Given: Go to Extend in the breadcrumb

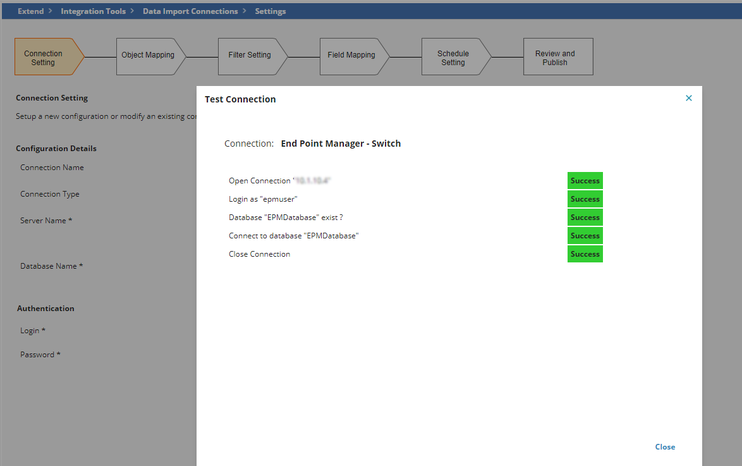Looking at the screenshot, I should tap(30, 11).
